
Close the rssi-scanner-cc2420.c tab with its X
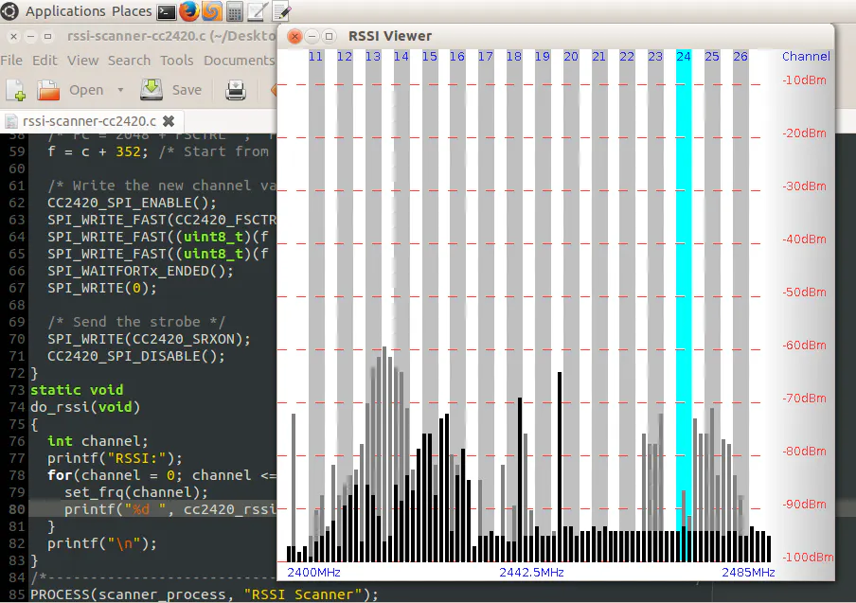pos(169,121)
